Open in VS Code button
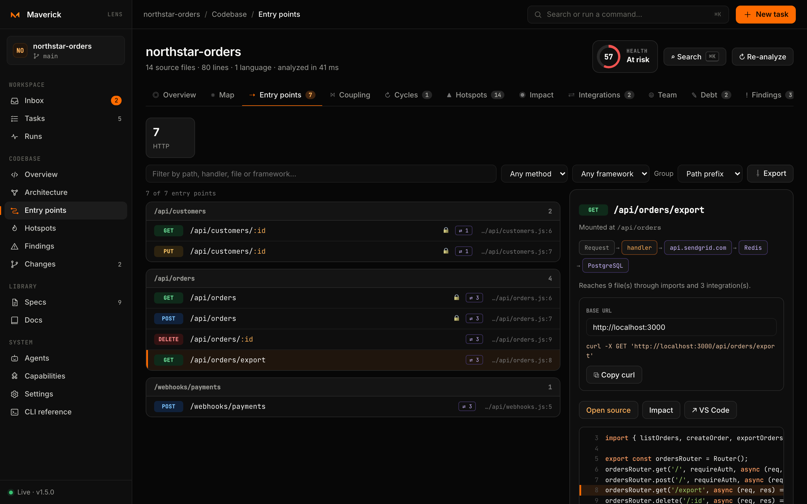This screenshot has height=504, width=807. [x=710, y=410]
